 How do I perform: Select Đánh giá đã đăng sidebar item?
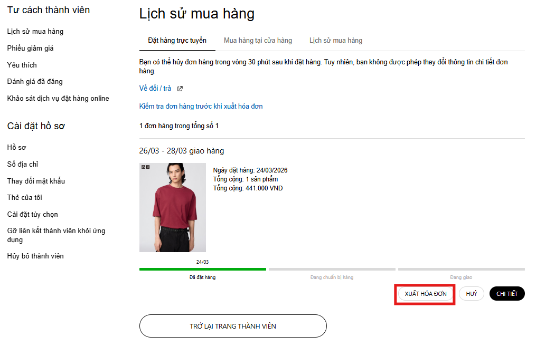[35, 82]
